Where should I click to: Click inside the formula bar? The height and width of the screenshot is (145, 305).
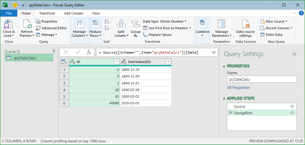[154, 52]
